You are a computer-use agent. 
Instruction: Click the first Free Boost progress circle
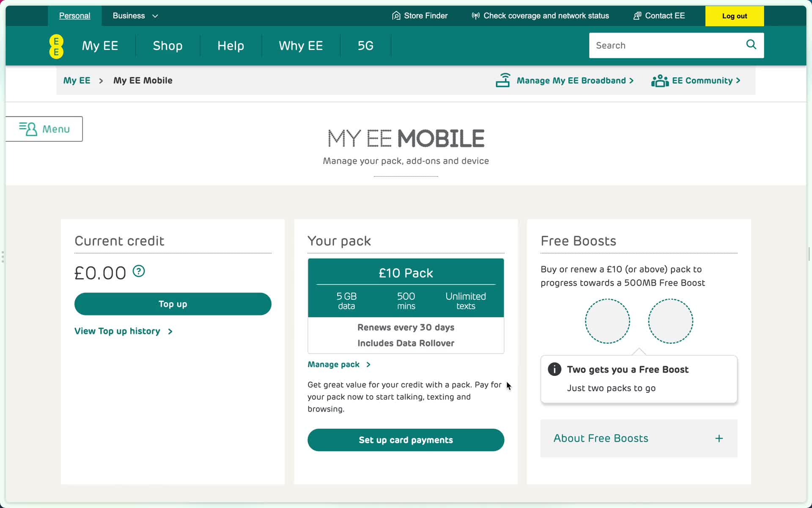[607, 321]
